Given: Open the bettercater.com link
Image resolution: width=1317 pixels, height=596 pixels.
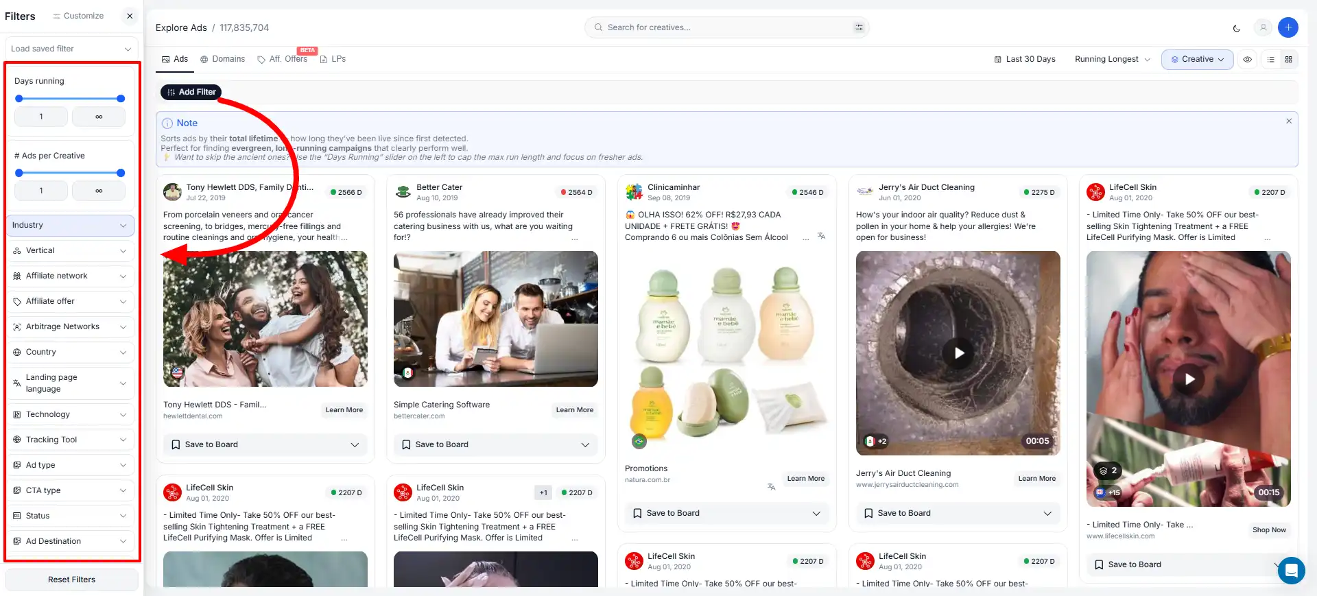Looking at the screenshot, I should (x=419, y=416).
